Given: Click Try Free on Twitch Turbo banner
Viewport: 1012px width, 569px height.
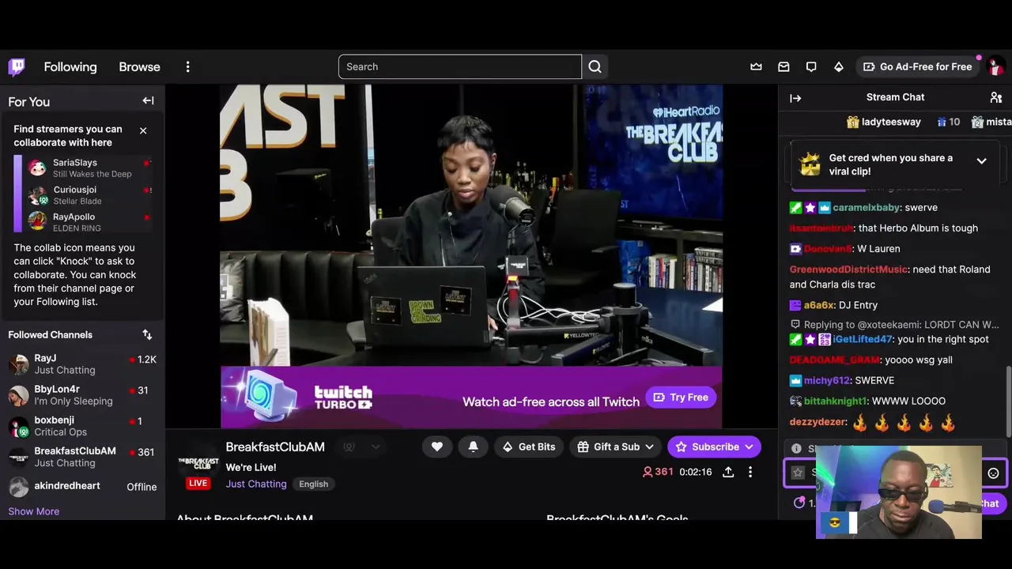Looking at the screenshot, I should (681, 398).
